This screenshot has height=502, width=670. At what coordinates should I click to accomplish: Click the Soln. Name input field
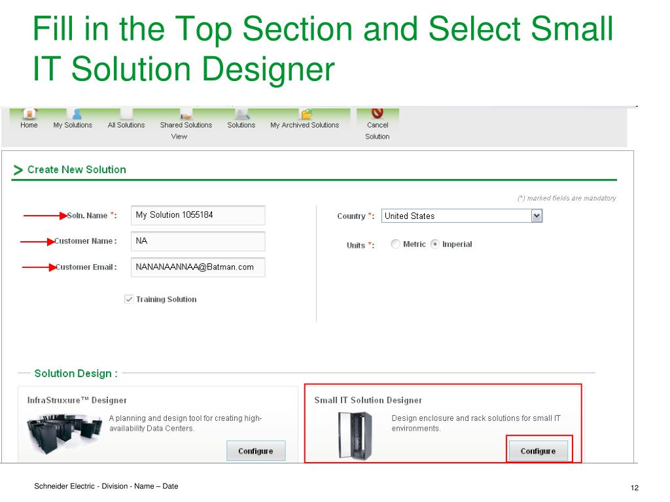coord(198,215)
